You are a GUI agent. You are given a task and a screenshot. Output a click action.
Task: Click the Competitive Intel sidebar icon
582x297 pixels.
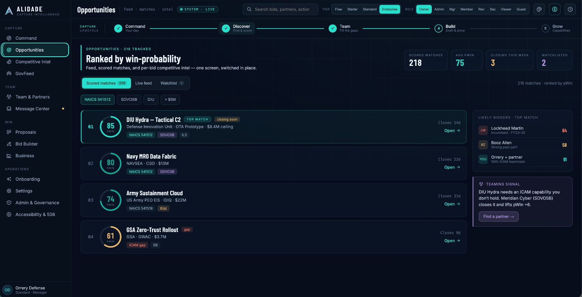pyautogui.click(x=9, y=62)
